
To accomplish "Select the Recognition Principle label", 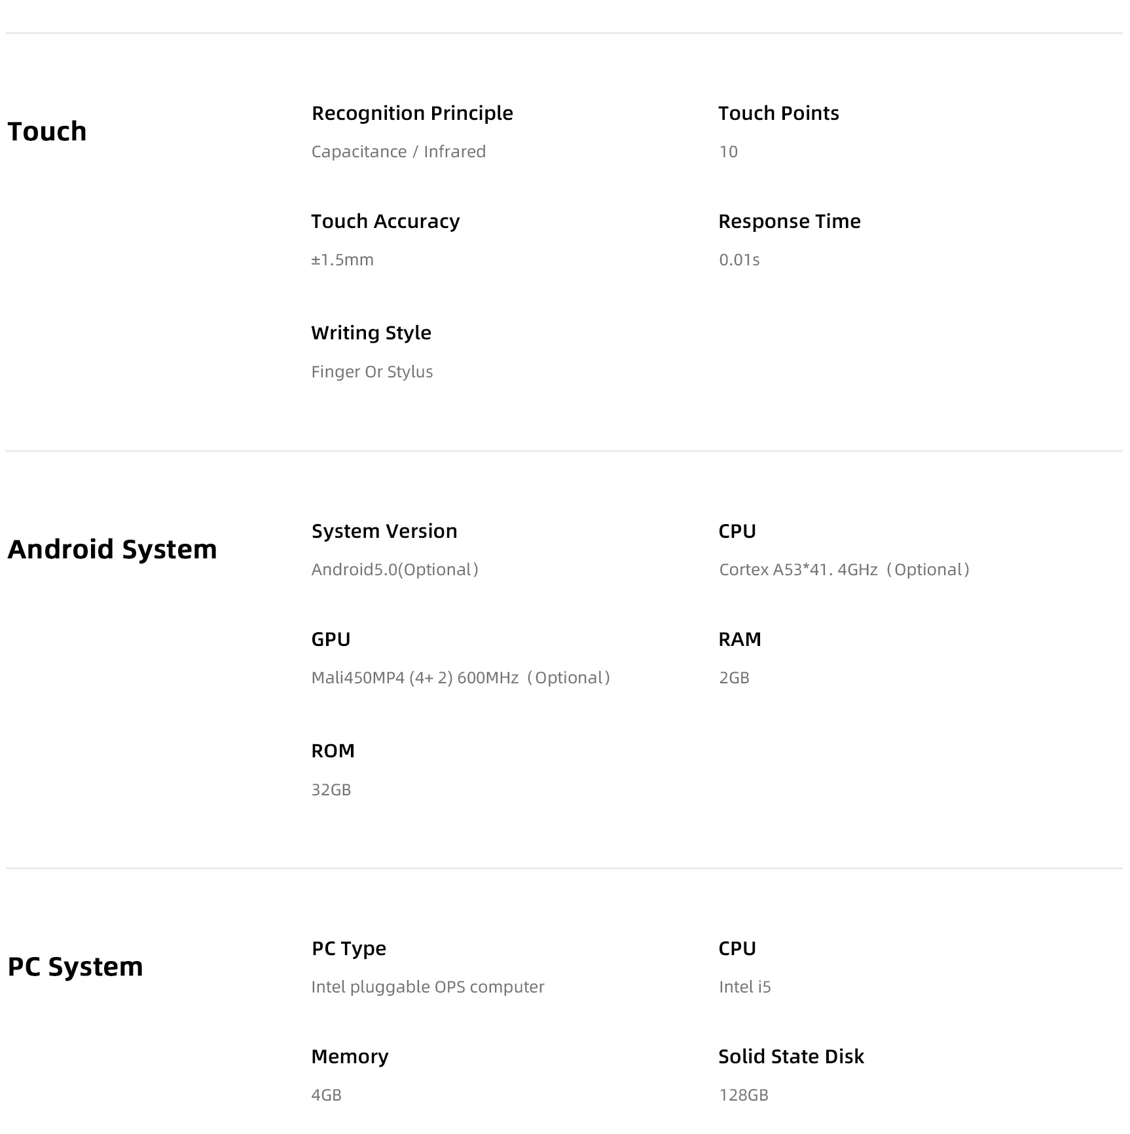I will pos(412,113).
